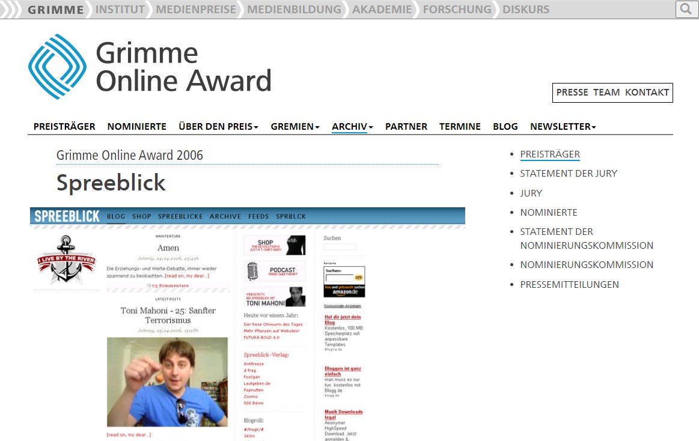Image resolution: width=699 pixels, height=441 pixels.
Task: Click the SPREEBLICK logo in the screenshot header
Action: (67, 216)
